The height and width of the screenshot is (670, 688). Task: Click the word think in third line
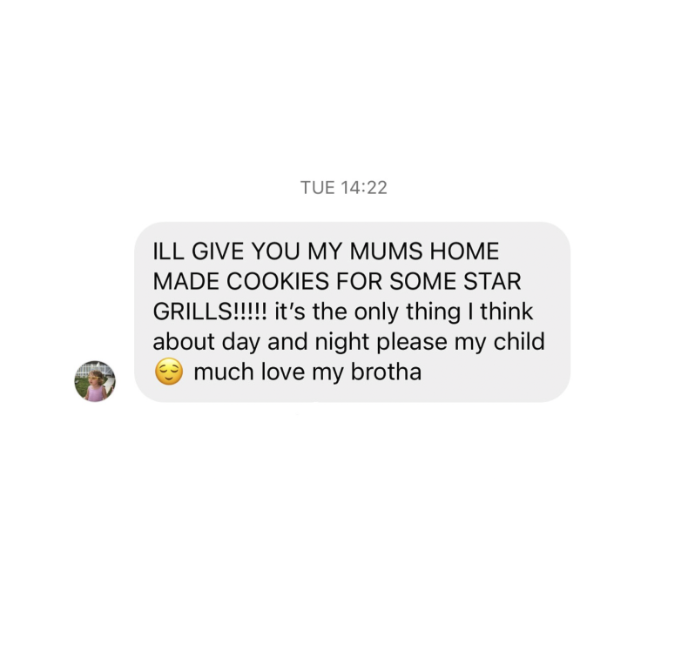(506, 312)
